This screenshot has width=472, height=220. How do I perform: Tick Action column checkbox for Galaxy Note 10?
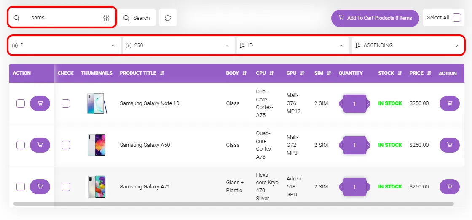(x=21, y=103)
